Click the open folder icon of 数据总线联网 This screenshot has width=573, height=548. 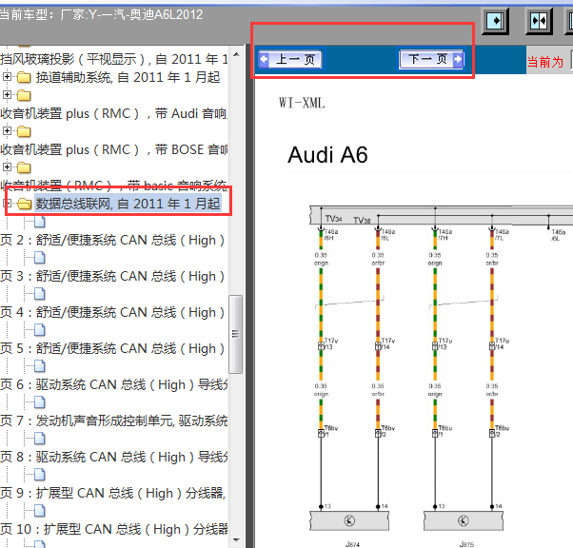tap(24, 204)
